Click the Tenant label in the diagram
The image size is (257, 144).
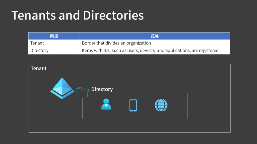coord(38,68)
